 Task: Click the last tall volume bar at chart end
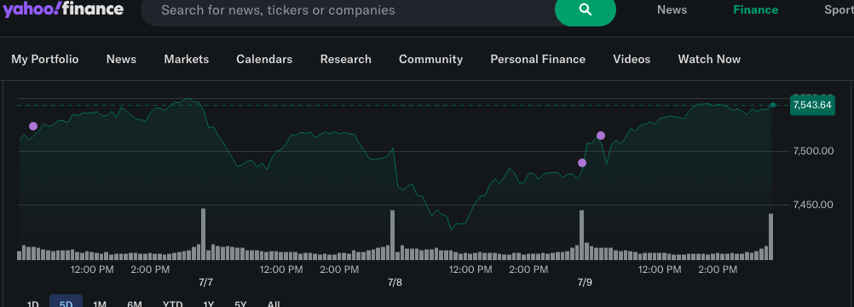(770, 237)
